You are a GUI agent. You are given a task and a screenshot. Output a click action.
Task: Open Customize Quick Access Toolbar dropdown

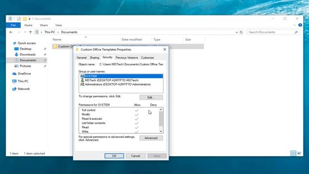pos(29,19)
